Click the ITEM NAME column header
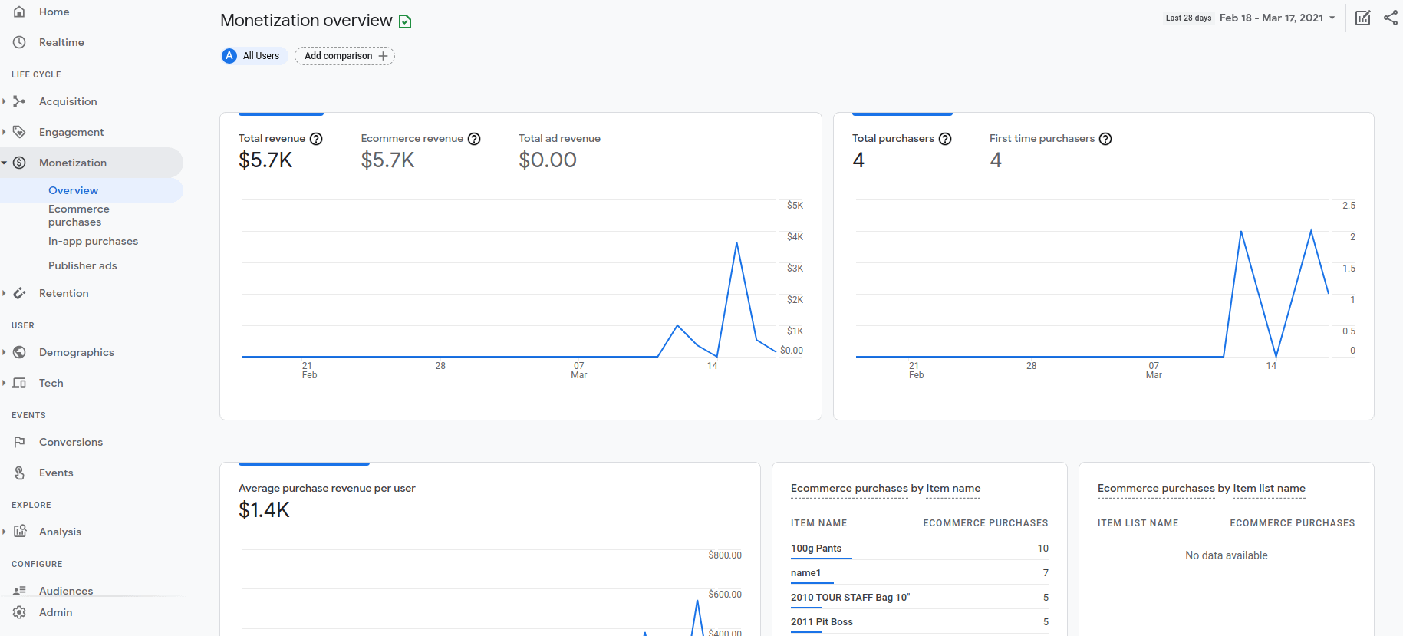The image size is (1403, 636). (x=819, y=523)
